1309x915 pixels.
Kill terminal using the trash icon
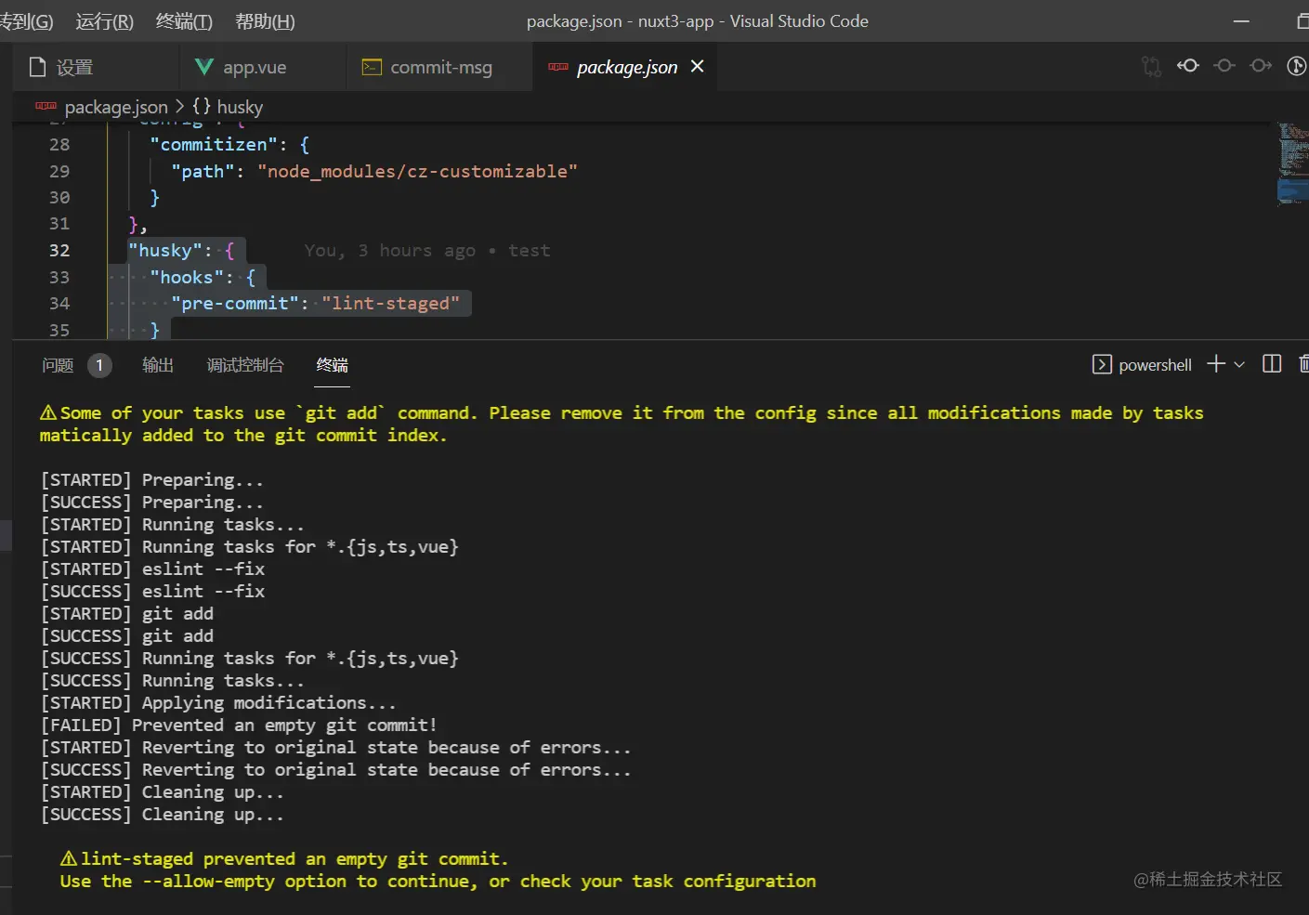(x=1303, y=364)
